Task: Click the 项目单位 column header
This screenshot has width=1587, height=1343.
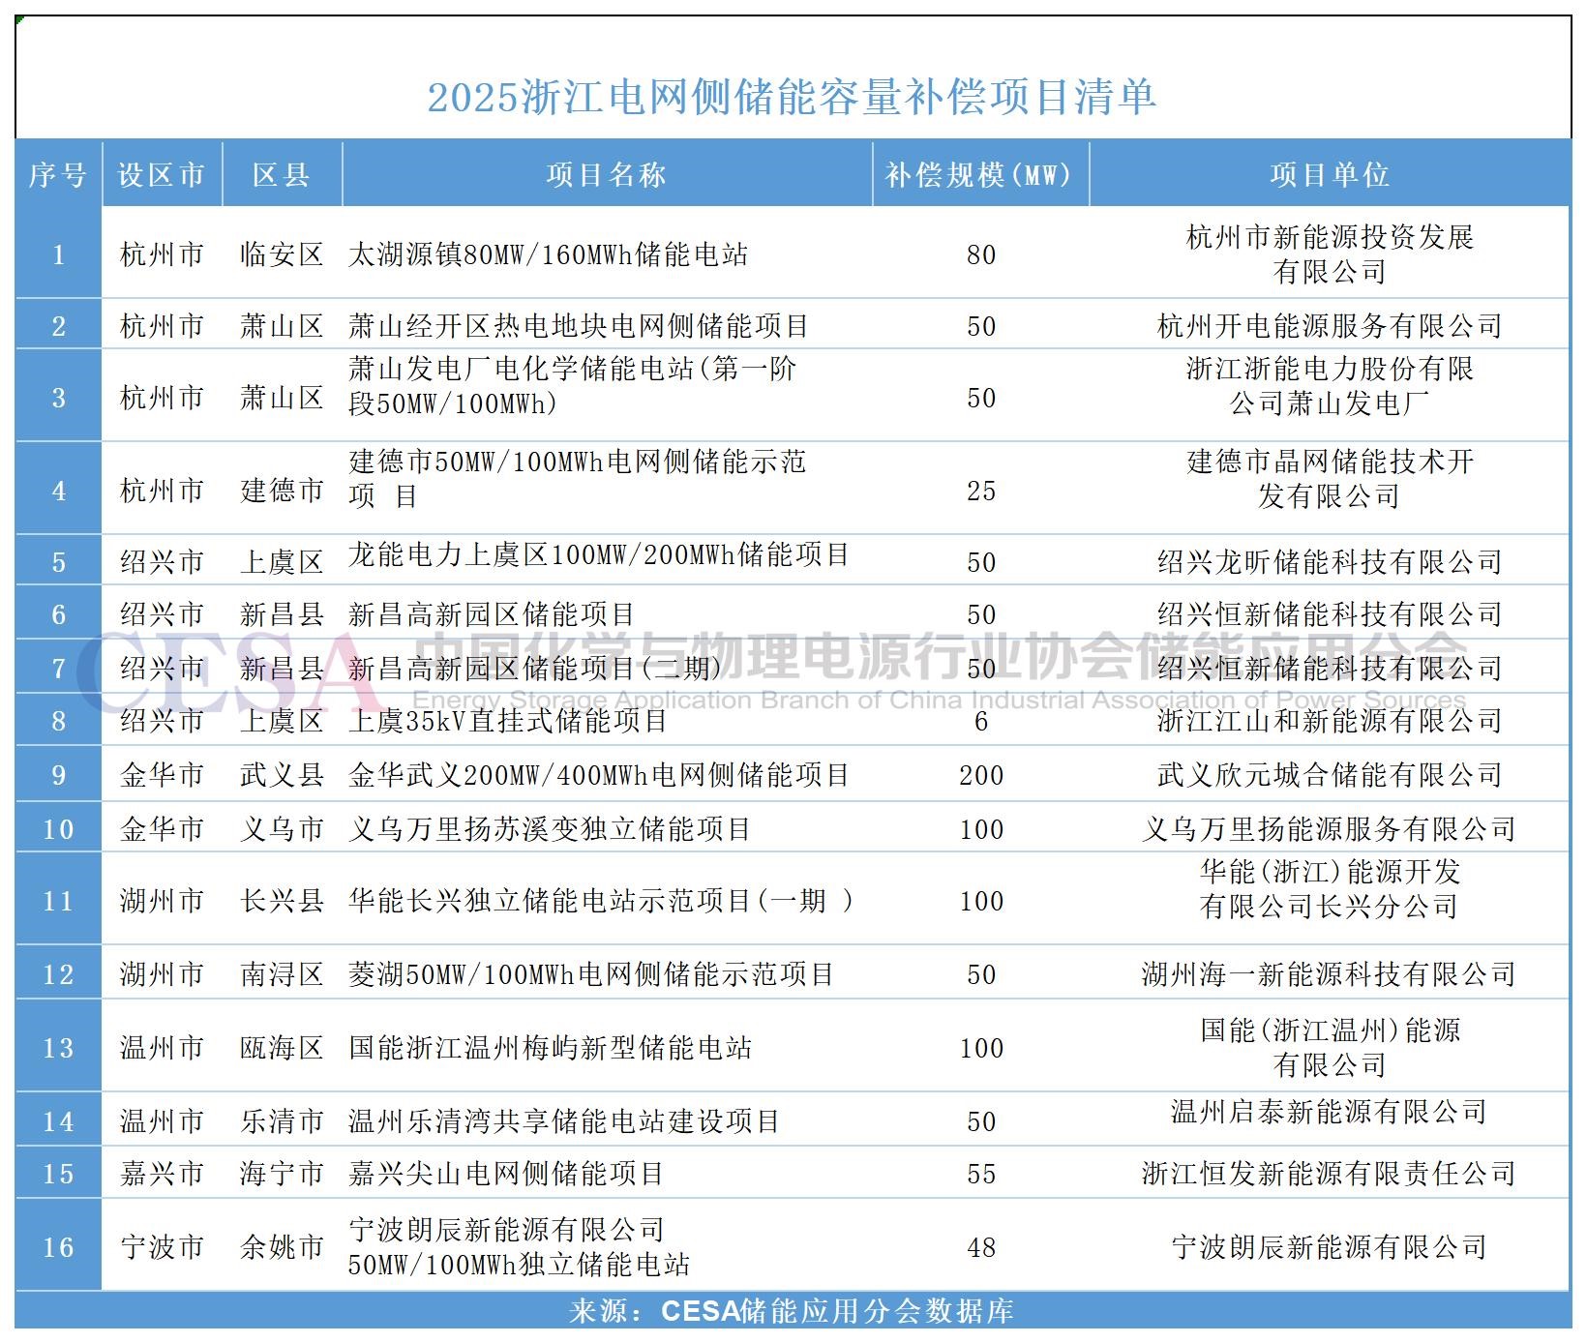Action: [1330, 175]
